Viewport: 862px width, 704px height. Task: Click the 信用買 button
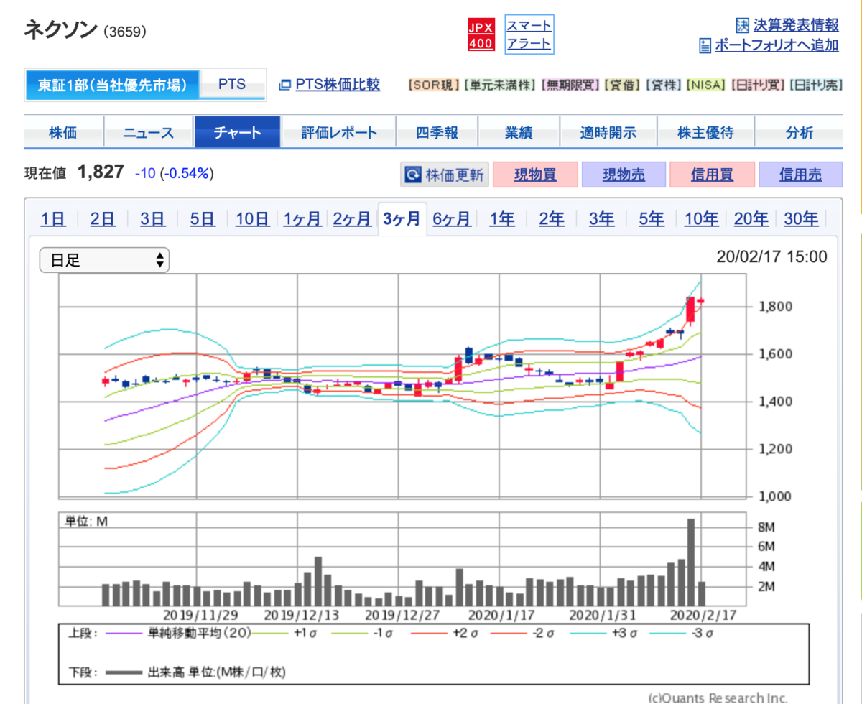point(712,175)
